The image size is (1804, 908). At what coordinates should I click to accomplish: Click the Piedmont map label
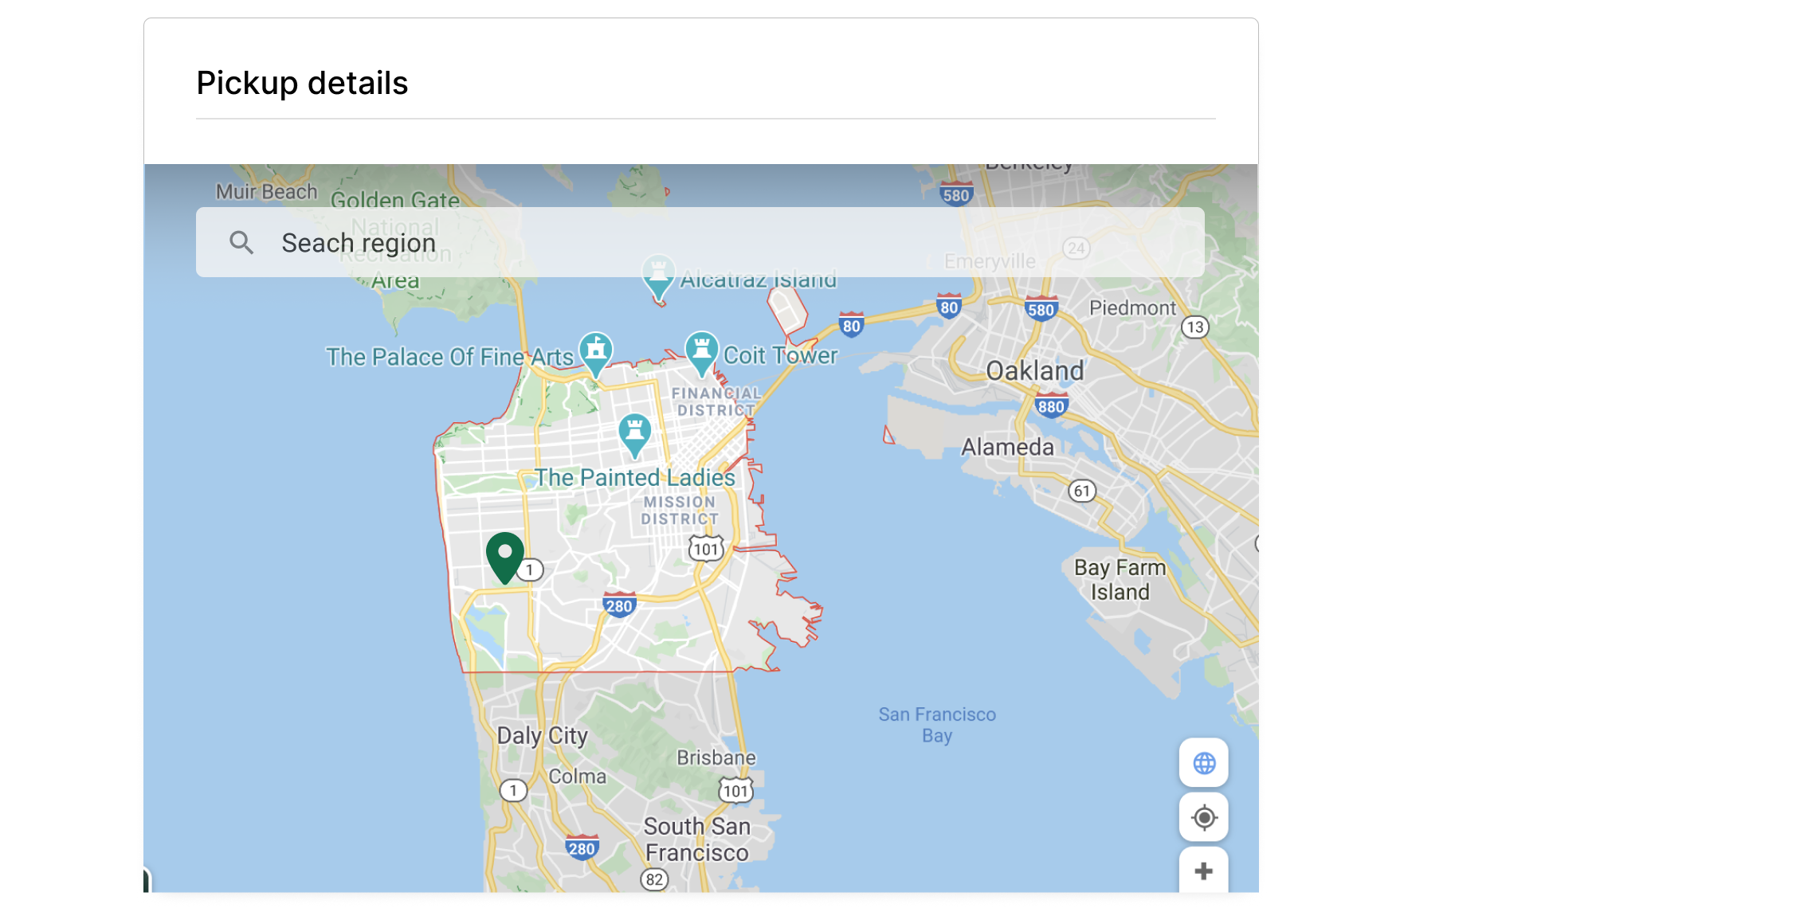tap(1132, 307)
